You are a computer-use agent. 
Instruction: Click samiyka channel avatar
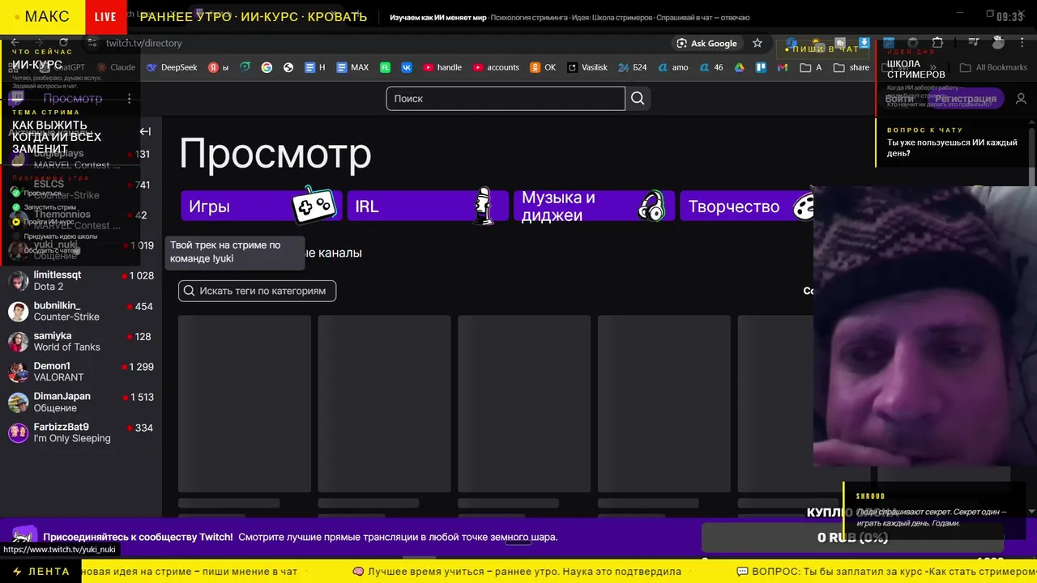[18, 341]
